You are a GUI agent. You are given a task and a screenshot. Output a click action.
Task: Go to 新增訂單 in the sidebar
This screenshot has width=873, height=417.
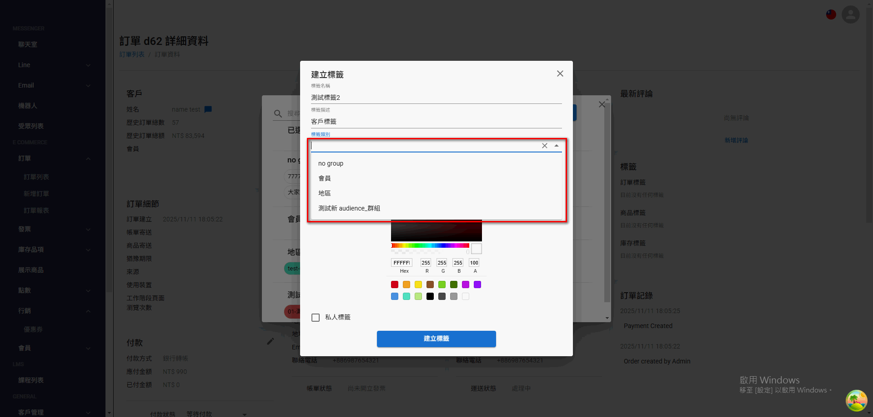coord(36,194)
